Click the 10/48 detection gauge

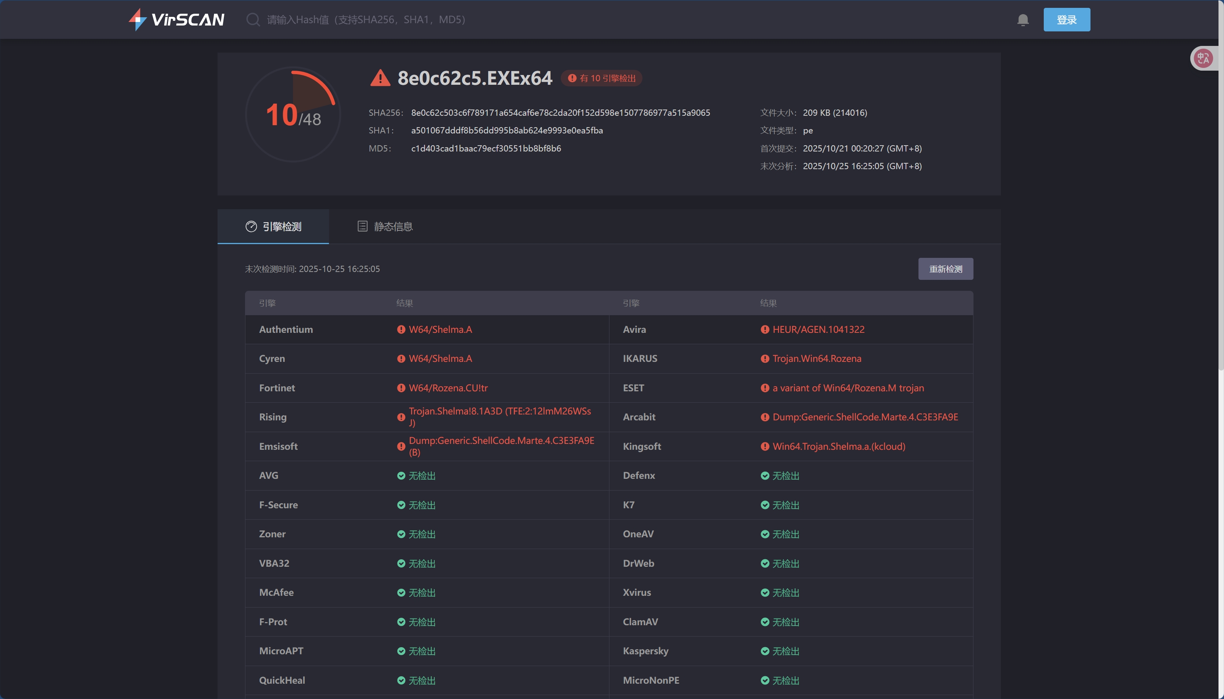point(293,115)
